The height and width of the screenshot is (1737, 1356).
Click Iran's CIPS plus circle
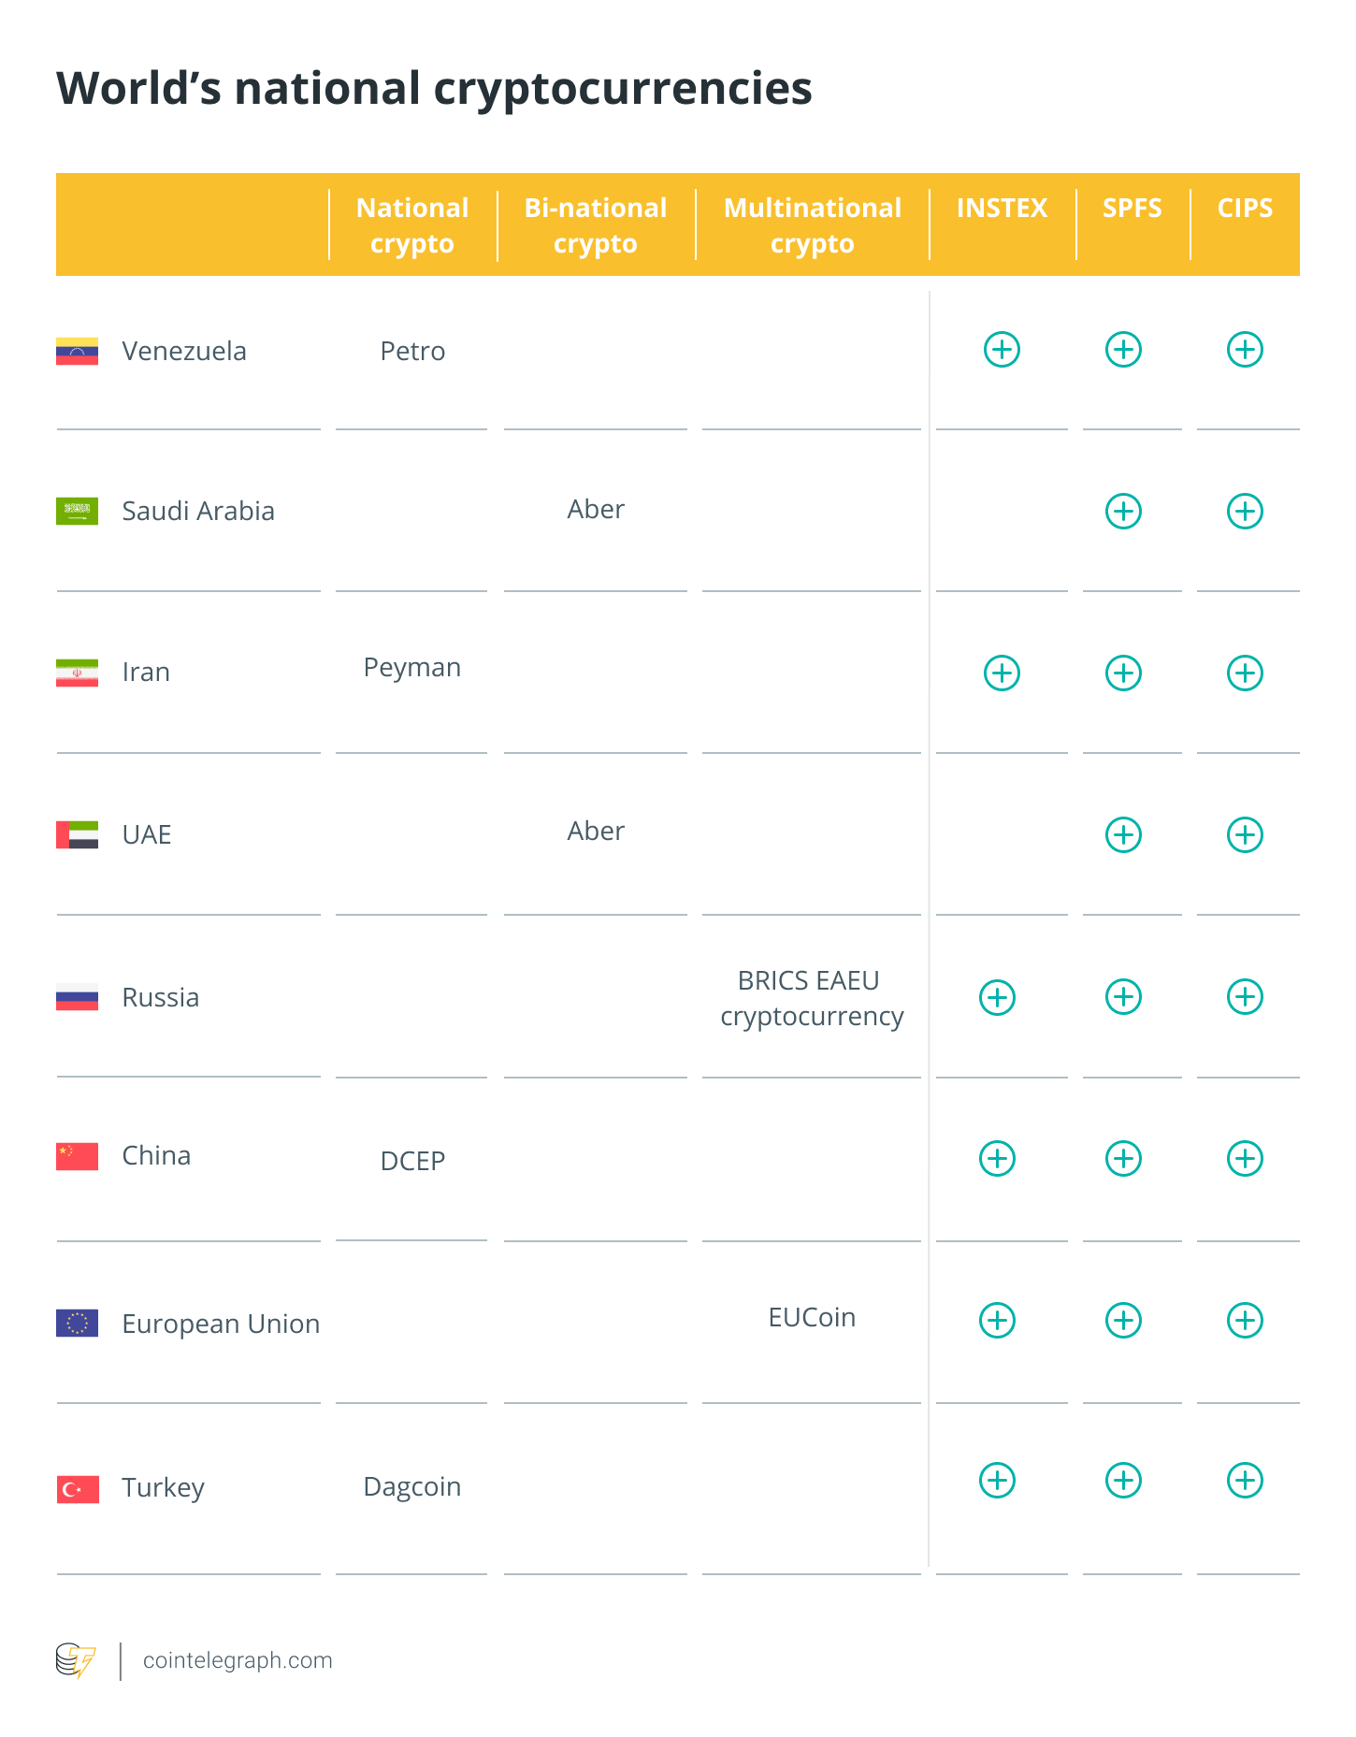coord(1245,673)
